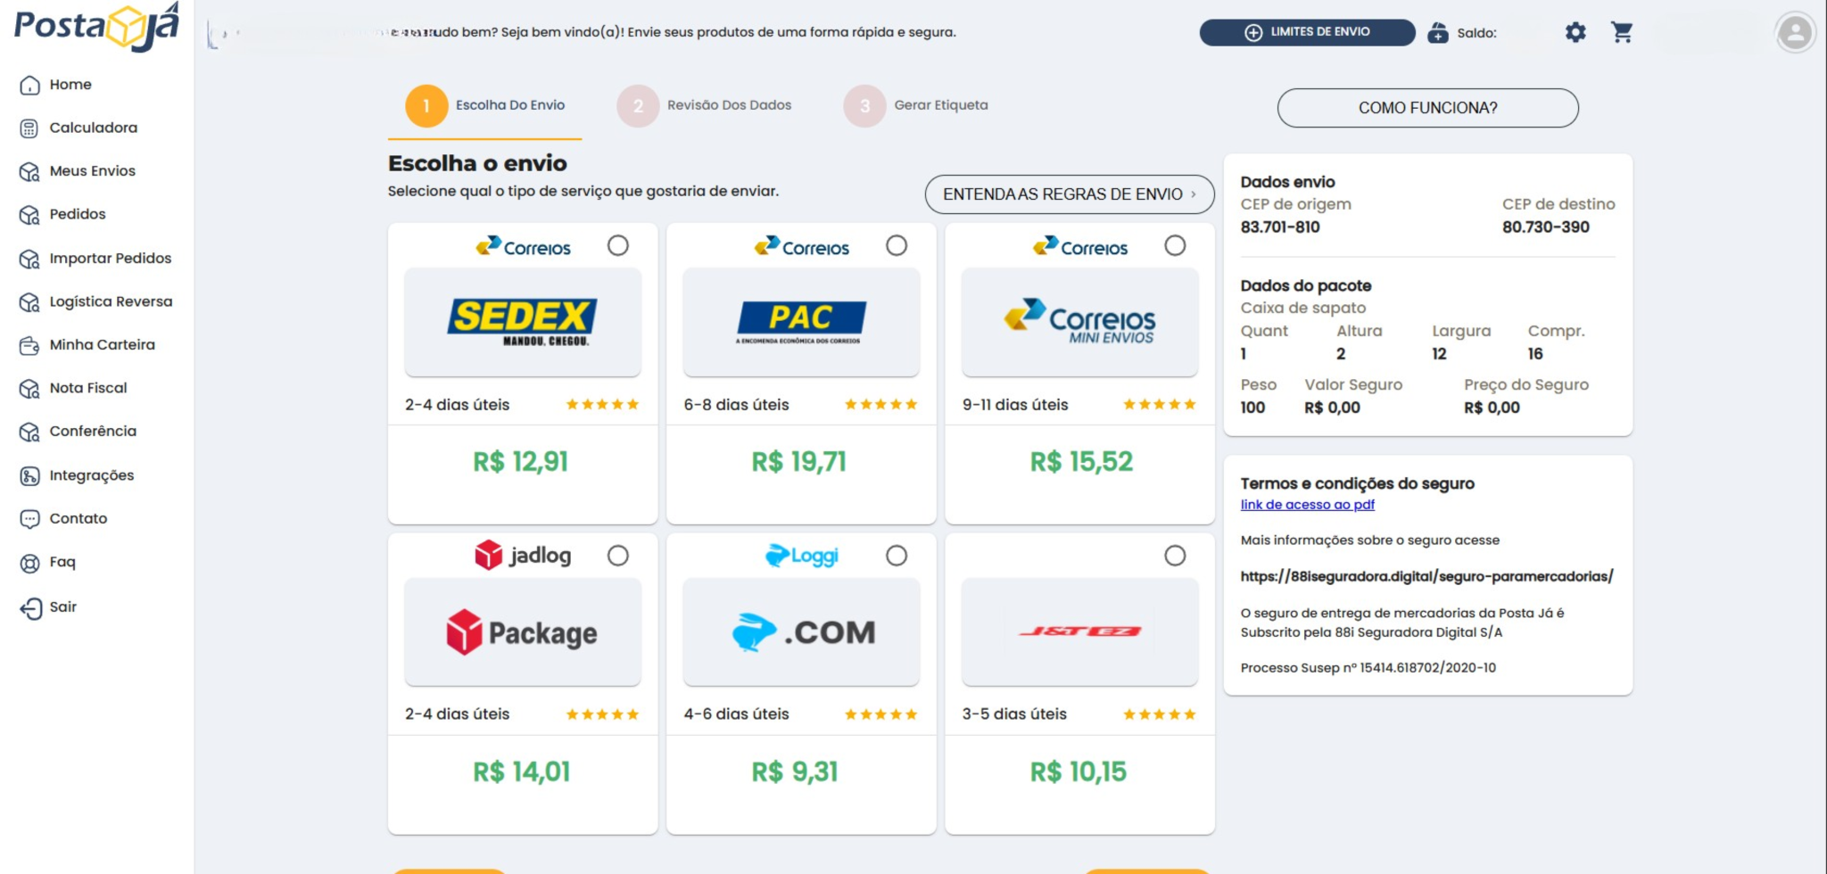
Task: Click the Posta Já logo
Action: coord(96,27)
